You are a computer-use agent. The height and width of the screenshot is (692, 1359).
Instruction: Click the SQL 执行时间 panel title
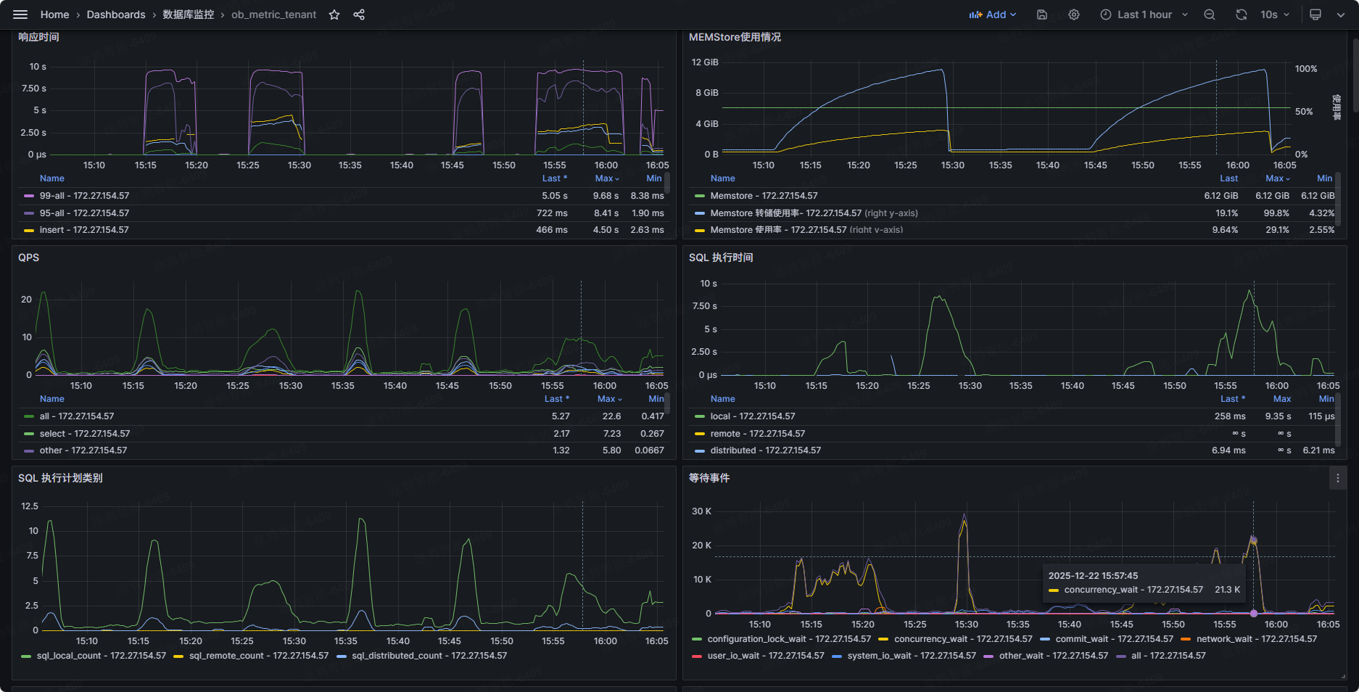click(x=720, y=258)
